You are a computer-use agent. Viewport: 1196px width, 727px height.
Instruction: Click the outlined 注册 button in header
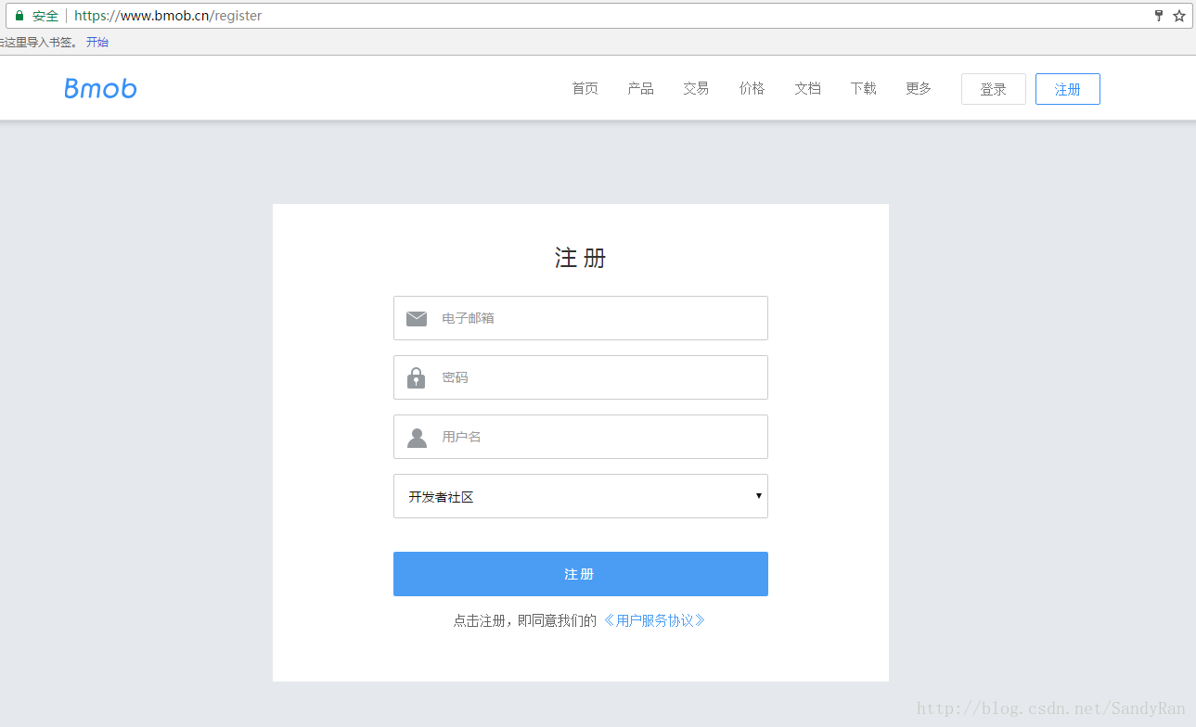tap(1068, 89)
